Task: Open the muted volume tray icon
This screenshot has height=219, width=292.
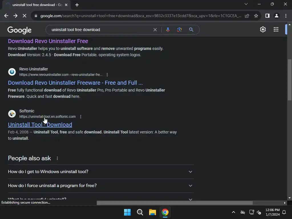Action: 259,212
